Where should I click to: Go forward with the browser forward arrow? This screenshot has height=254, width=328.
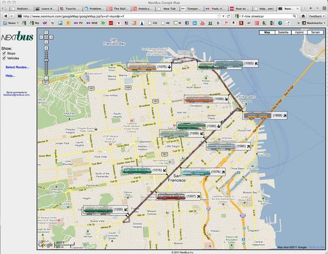click(12, 16)
